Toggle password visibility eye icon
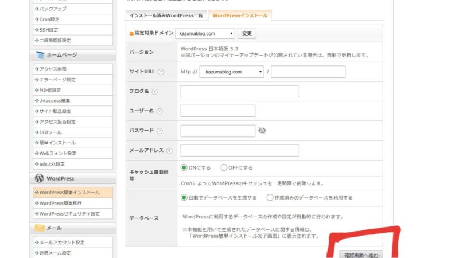459x258 pixels. tap(262, 131)
